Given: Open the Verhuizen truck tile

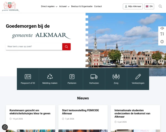Looking at the screenshot, I should click(x=94, y=79).
